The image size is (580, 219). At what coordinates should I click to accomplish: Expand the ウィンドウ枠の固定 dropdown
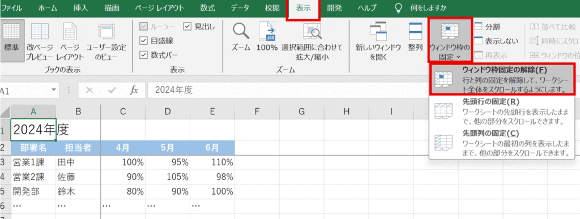pyautogui.click(x=449, y=40)
